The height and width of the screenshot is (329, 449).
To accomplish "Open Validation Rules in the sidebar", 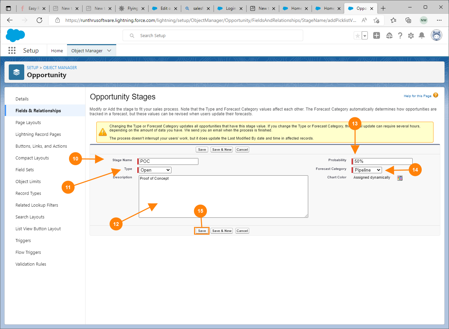I will click(31, 264).
